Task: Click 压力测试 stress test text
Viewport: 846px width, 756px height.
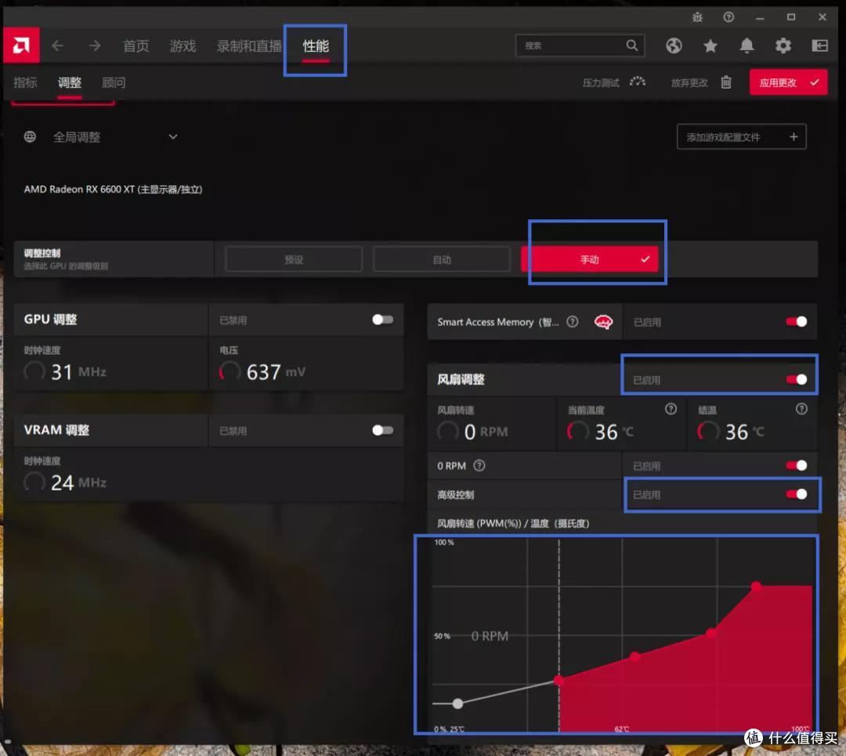Action: (x=601, y=82)
